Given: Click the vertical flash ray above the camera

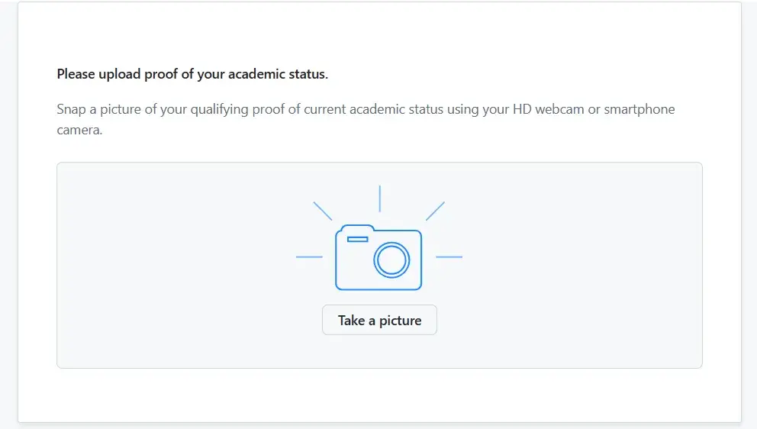Looking at the screenshot, I should tap(379, 198).
